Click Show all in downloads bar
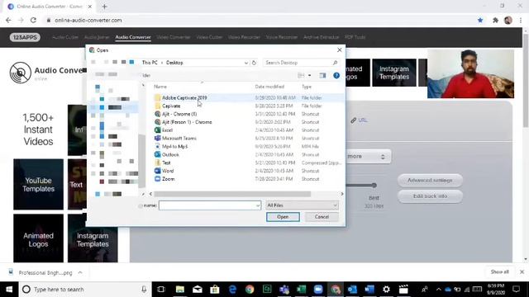529x297 pixels. (x=499, y=272)
